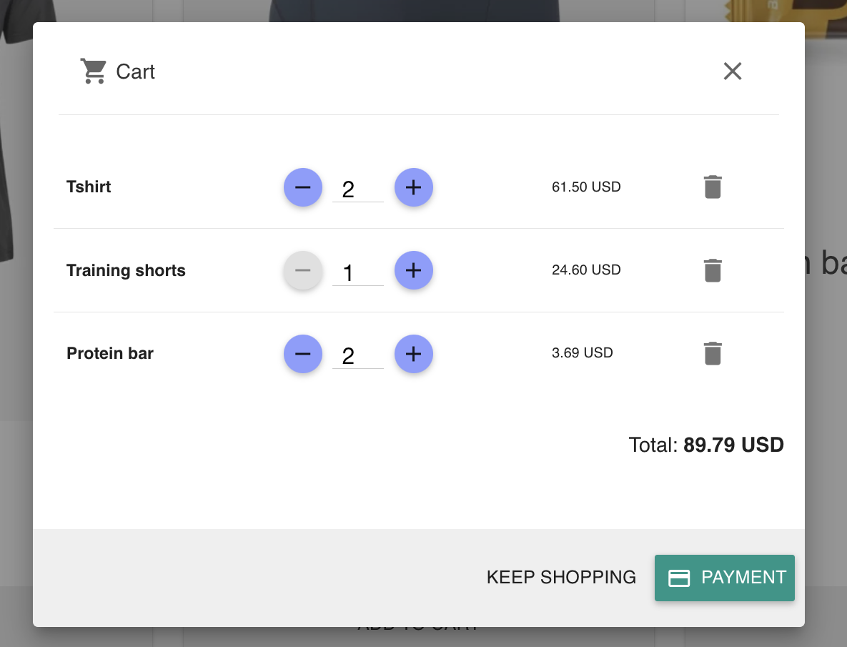Reduce Protein bar quantity by one
This screenshot has height=647, width=847.
(x=303, y=354)
